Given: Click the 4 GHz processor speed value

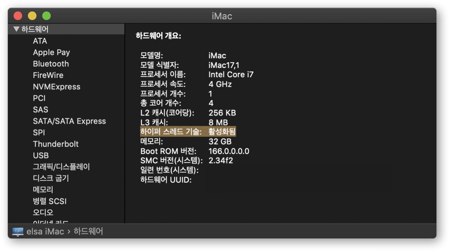Looking at the screenshot, I should [220, 84].
